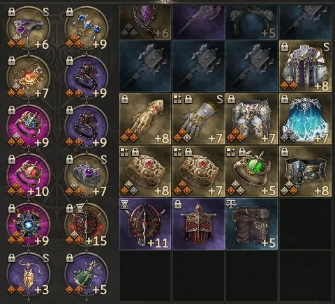Click the purple eye mask +6 equipped item
The image size is (335, 304).
[29, 28]
